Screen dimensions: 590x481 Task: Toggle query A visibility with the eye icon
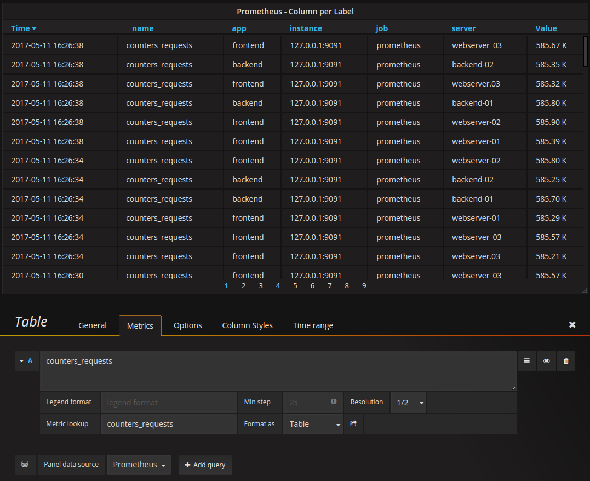(546, 361)
